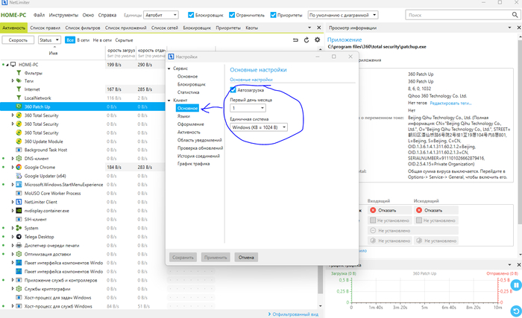Click the Telega Desktop icon in the list
522x318 pixels.
coord(19,235)
